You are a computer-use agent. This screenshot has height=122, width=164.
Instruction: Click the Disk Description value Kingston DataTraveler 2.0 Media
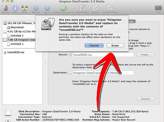coord(61,112)
